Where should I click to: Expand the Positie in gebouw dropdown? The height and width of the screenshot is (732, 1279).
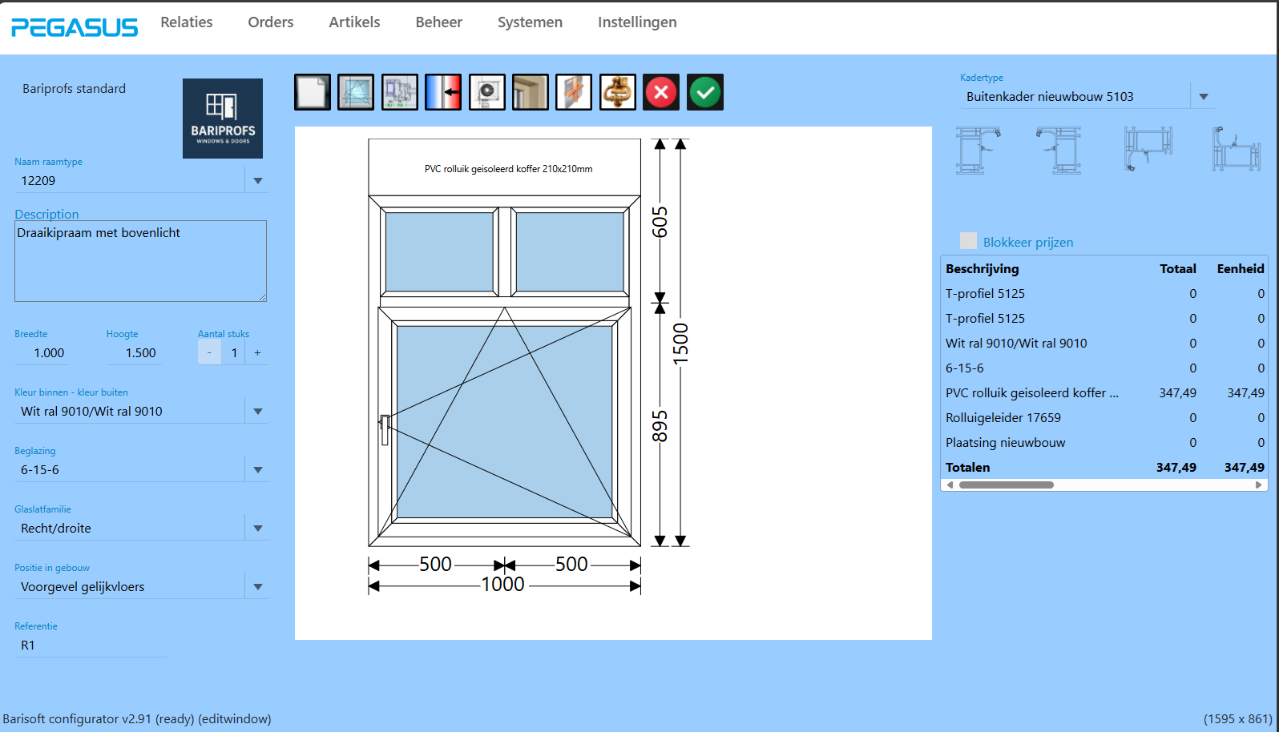tap(258, 587)
